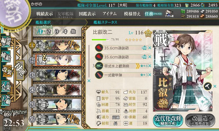Select combined fleet 1+2 tab

pos(44,32)
